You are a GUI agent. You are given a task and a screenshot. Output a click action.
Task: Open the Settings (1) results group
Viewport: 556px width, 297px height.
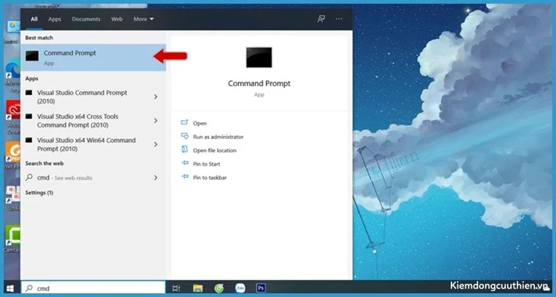39,192
